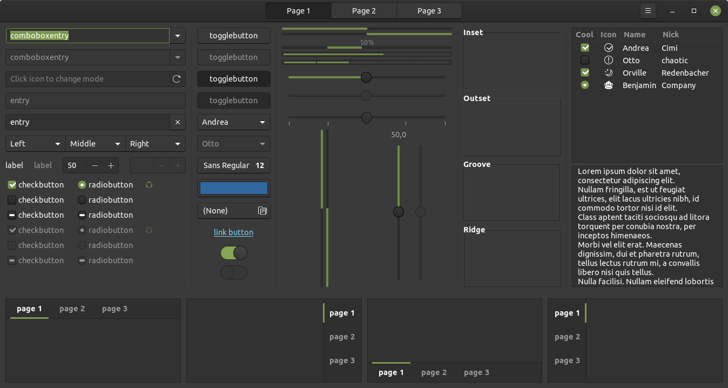Image resolution: width=728 pixels, height=388 pixels.
Task: Turn off the green switch
Action: [x=234, y=253]
